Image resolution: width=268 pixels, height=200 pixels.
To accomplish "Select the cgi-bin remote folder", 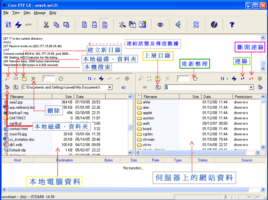I will coord(148,135).
